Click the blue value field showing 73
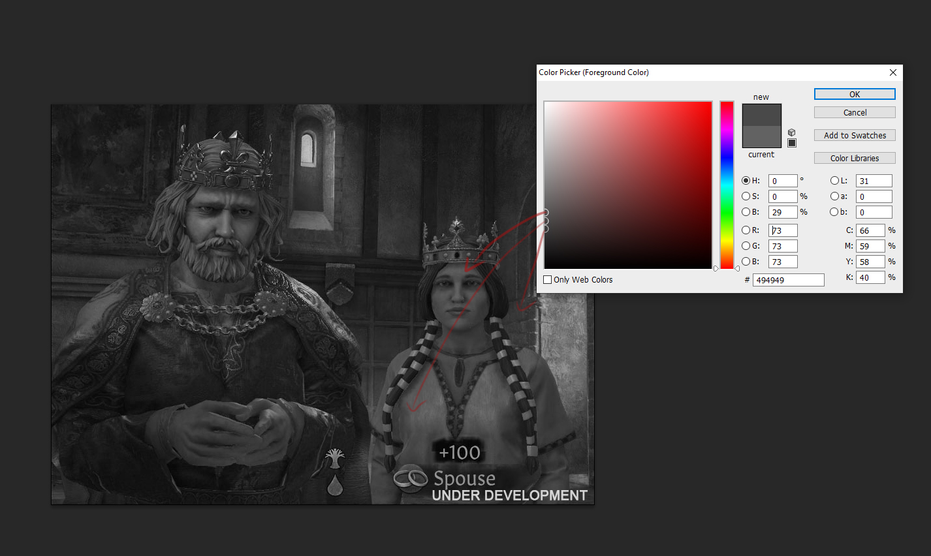 point(783,262)
